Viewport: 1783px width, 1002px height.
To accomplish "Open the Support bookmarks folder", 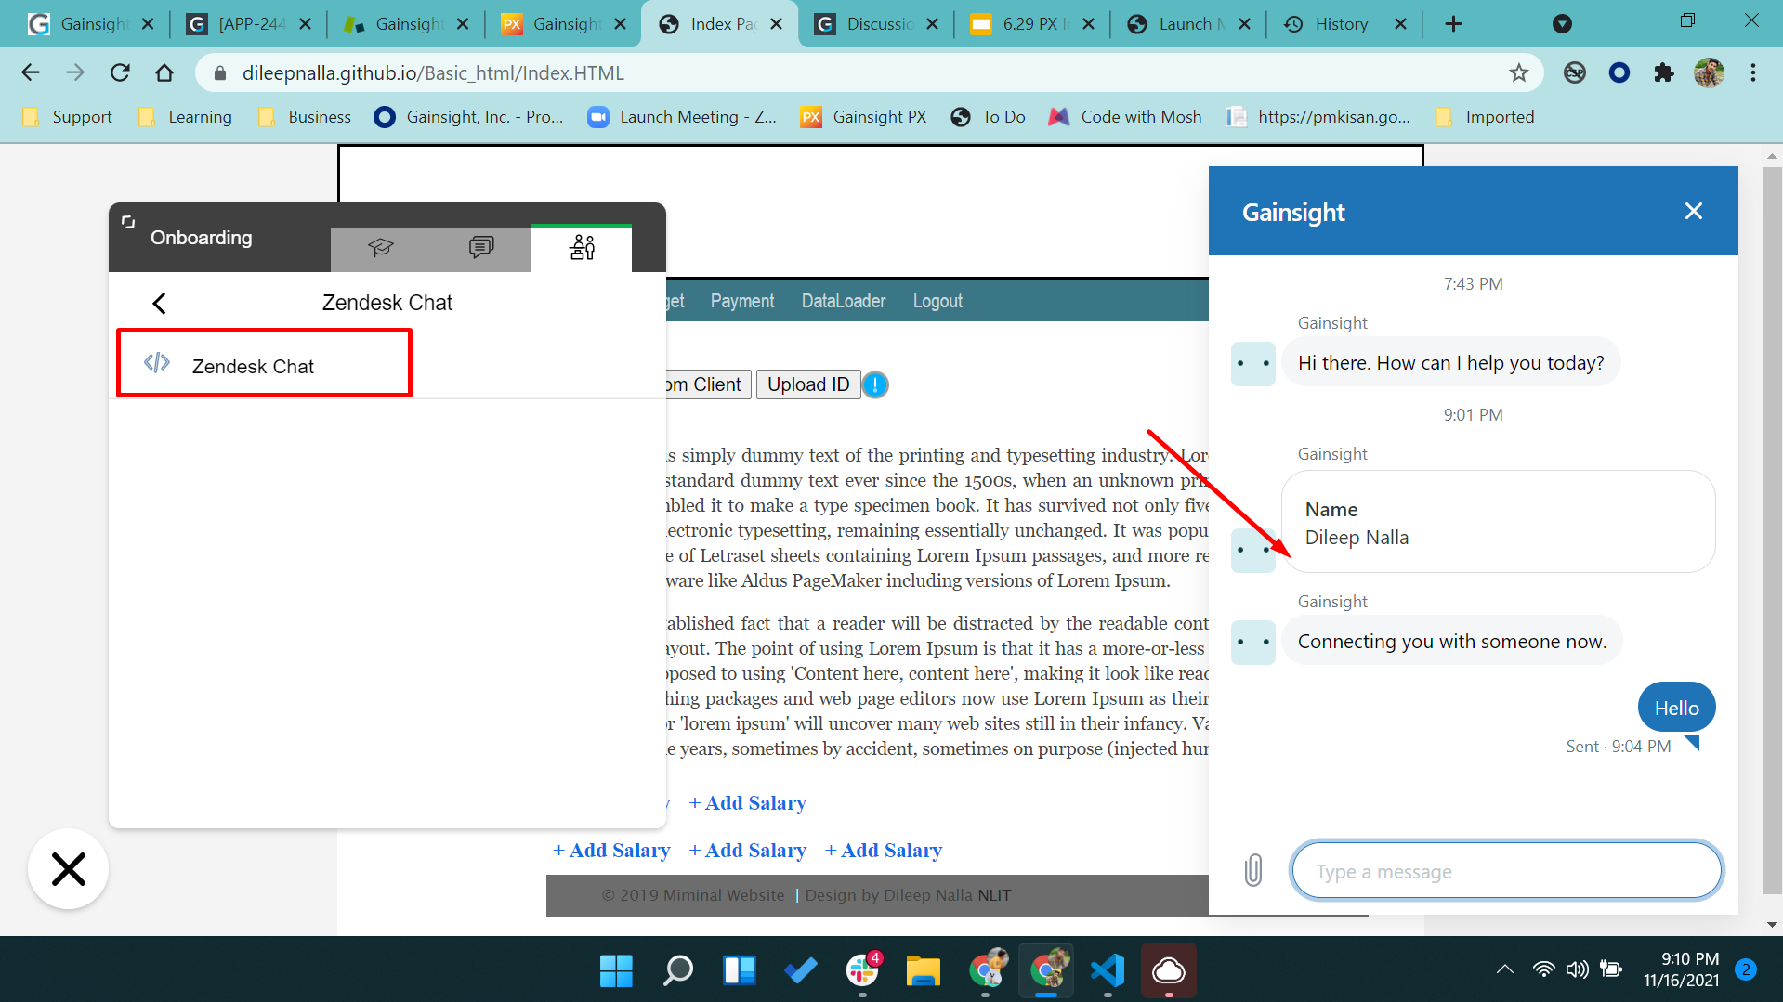I will [67, 117].
